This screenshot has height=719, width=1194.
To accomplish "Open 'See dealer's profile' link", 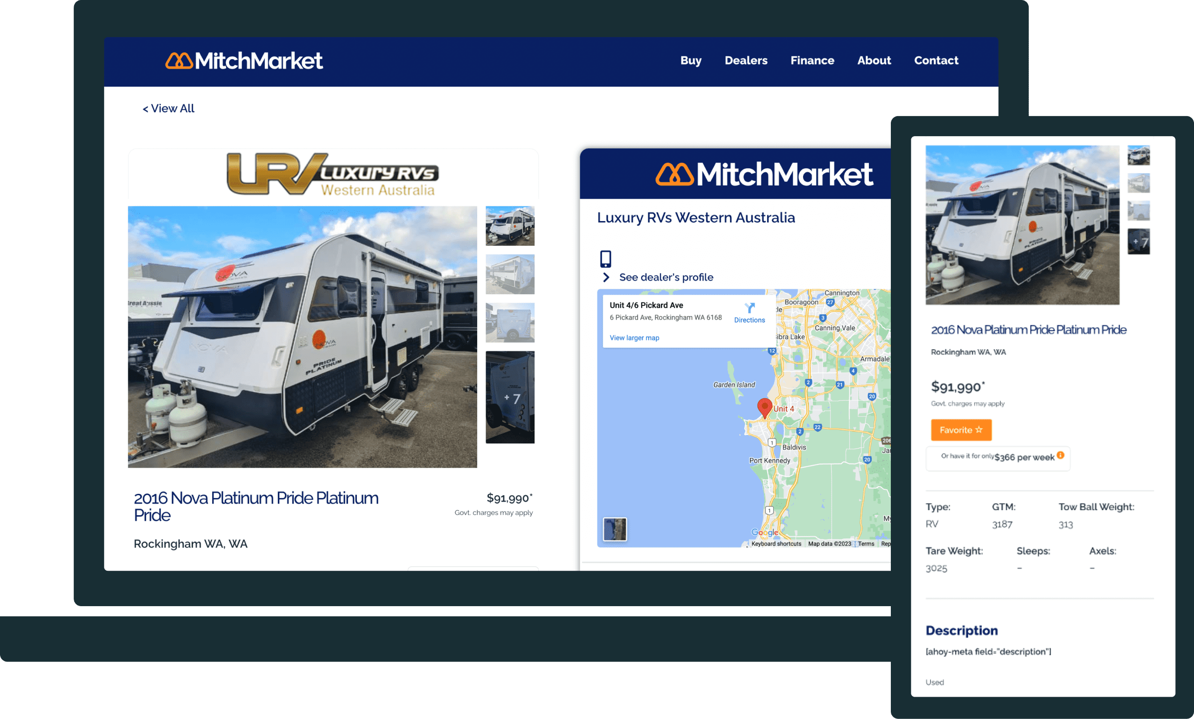I will click(x=666, y=277).
